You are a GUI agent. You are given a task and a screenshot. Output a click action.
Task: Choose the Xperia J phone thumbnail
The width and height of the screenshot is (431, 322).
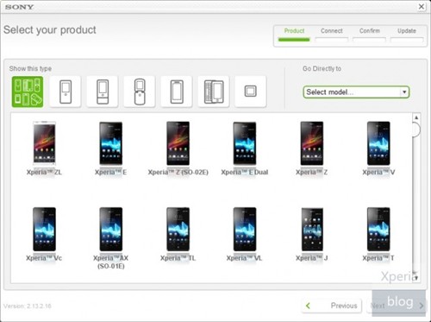click(x=312, y=230)
